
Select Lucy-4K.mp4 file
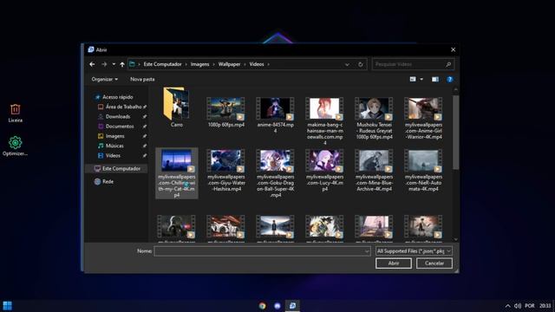(x=325, y=170)
